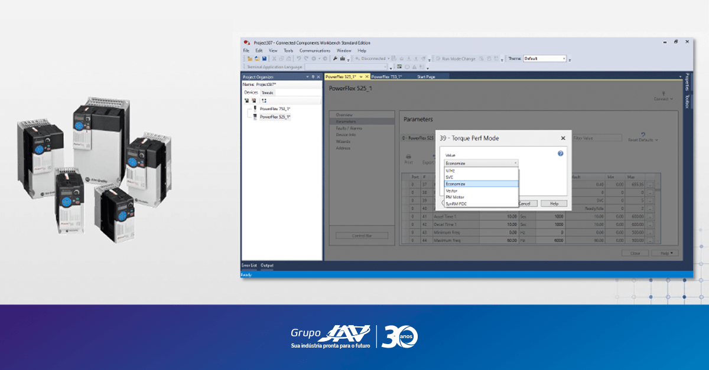Select PowerFlex 525_1 device in tree
Viewport: 709px width, 370px height.
coord(275,117)
